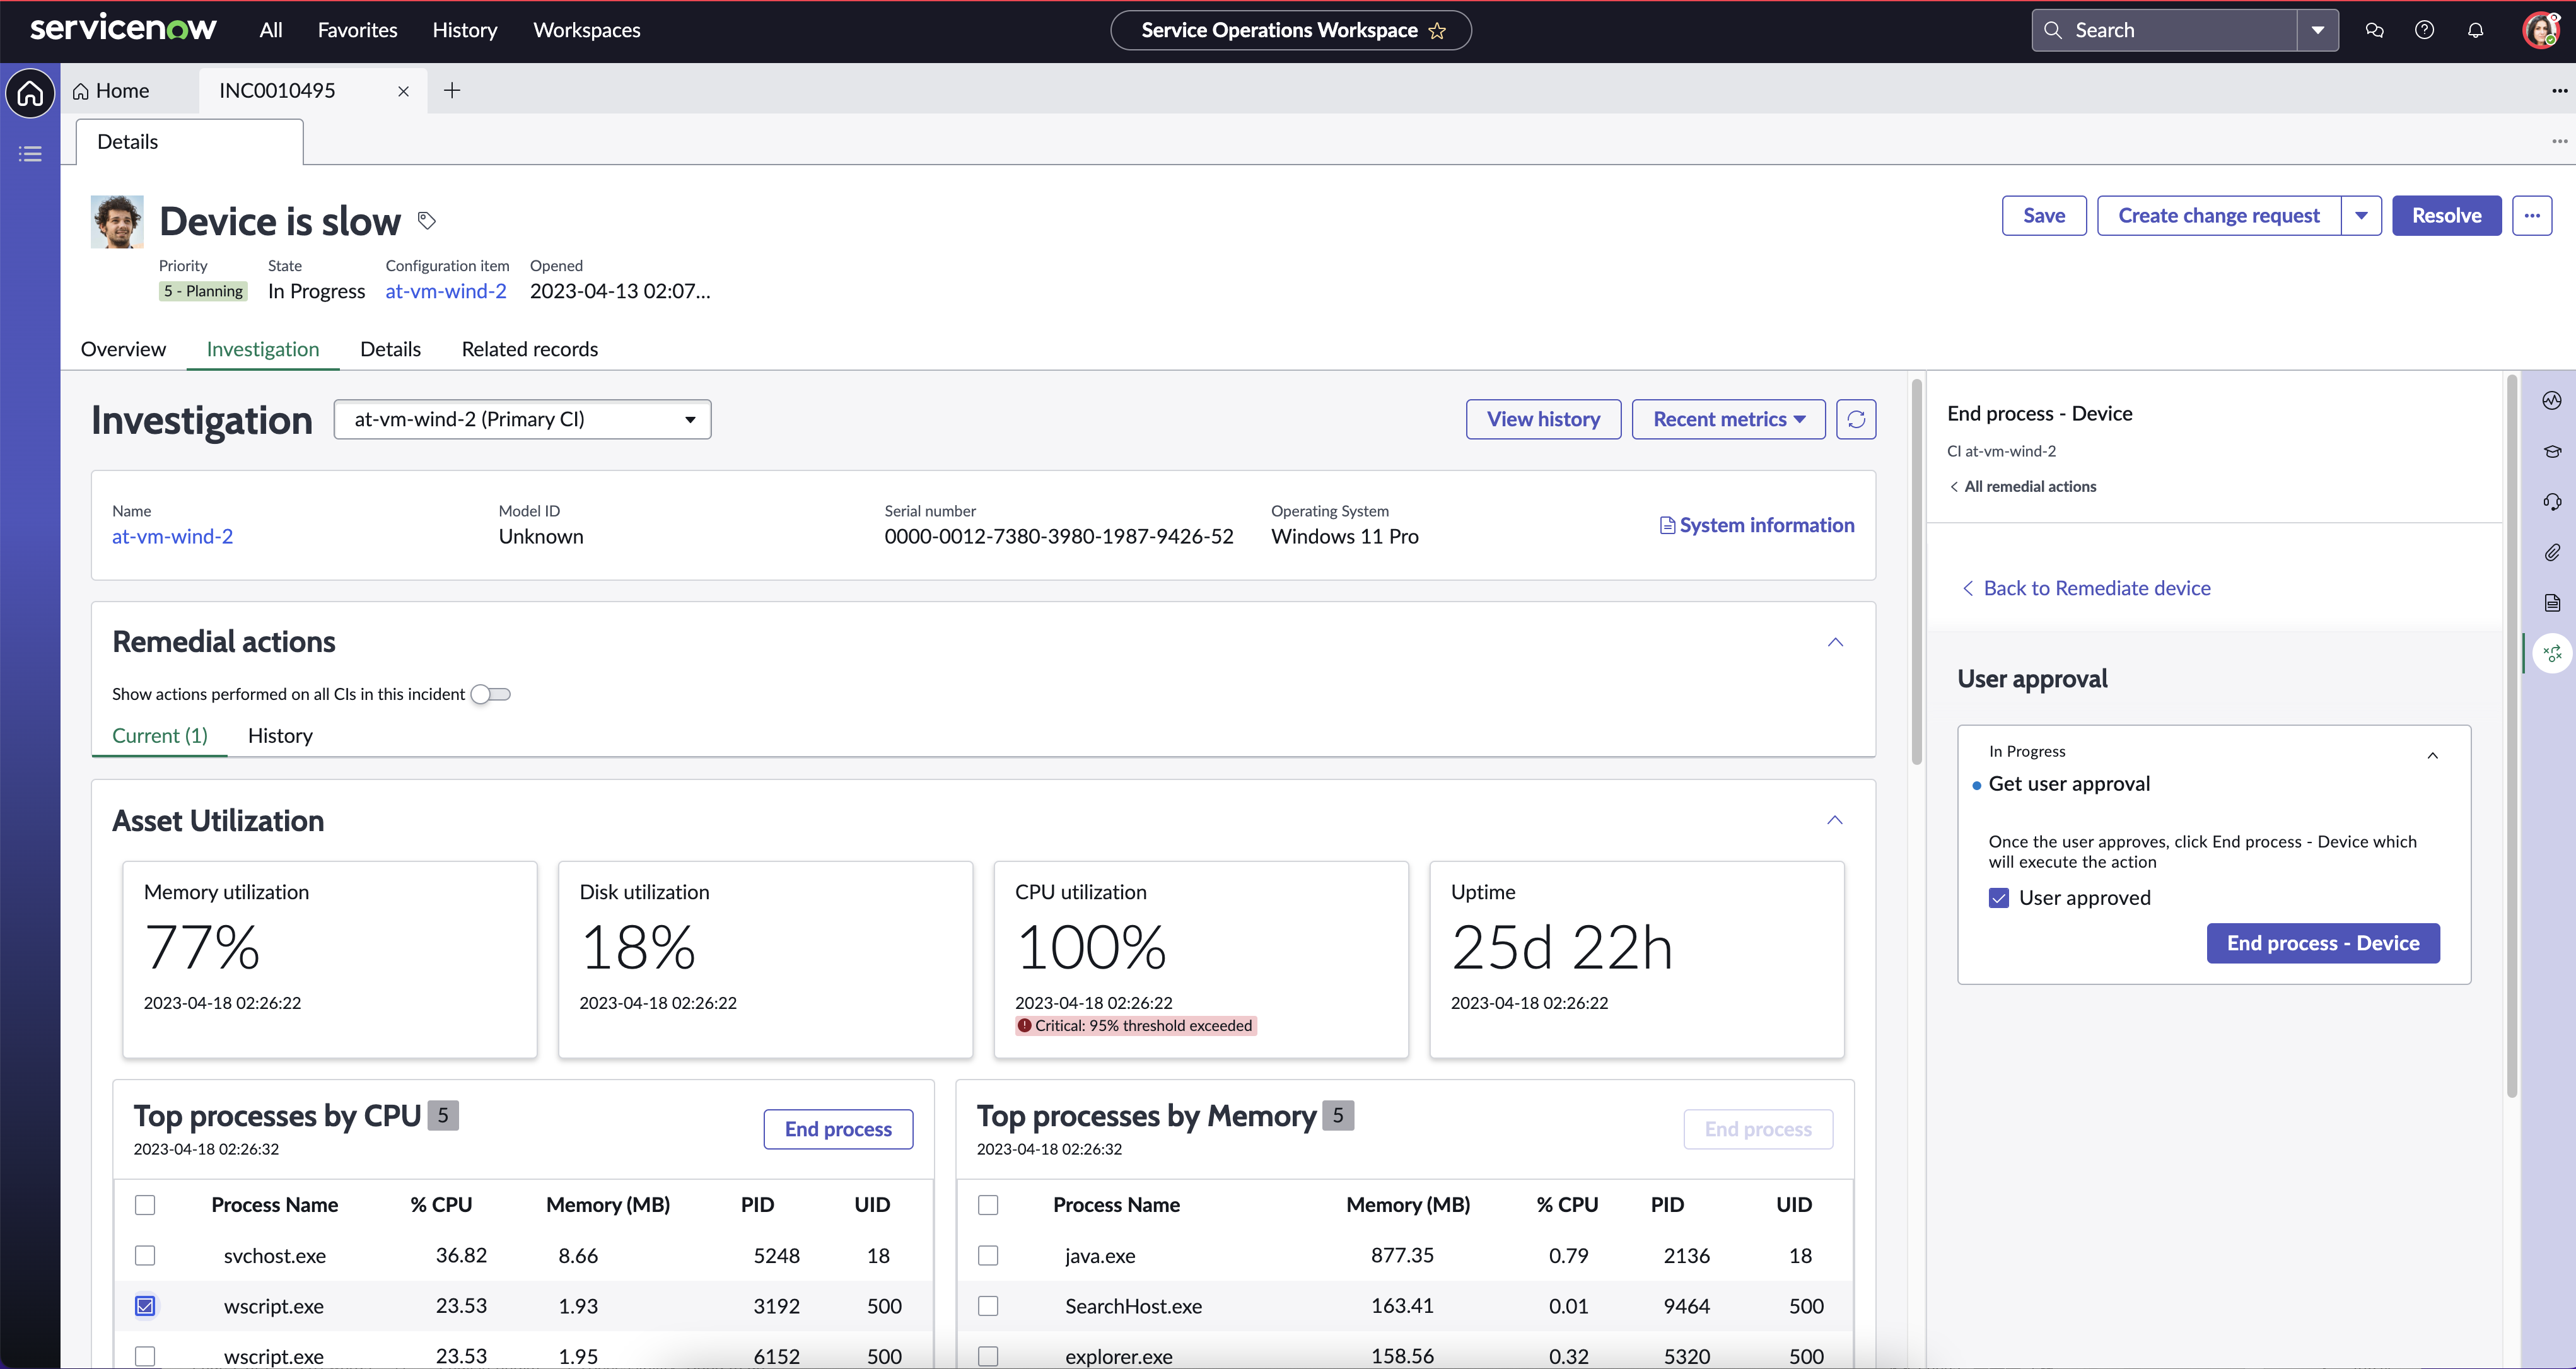Viewport: 2576px width, 1369px height.
Task: Switch to the Related records tab
Action: [x=529, y=348]
